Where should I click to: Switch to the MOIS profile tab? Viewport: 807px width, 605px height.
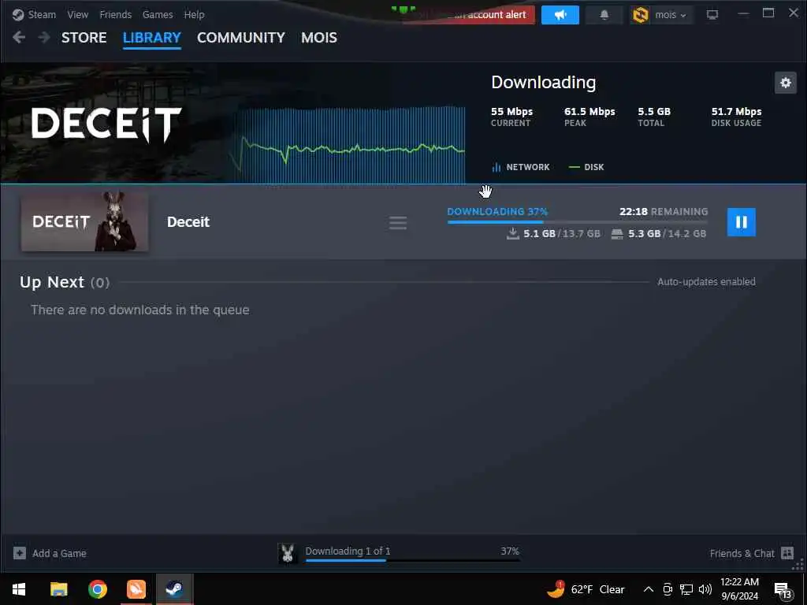click(319, 38)
